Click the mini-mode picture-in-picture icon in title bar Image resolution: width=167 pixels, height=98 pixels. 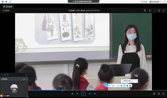[x=145, y=11]
